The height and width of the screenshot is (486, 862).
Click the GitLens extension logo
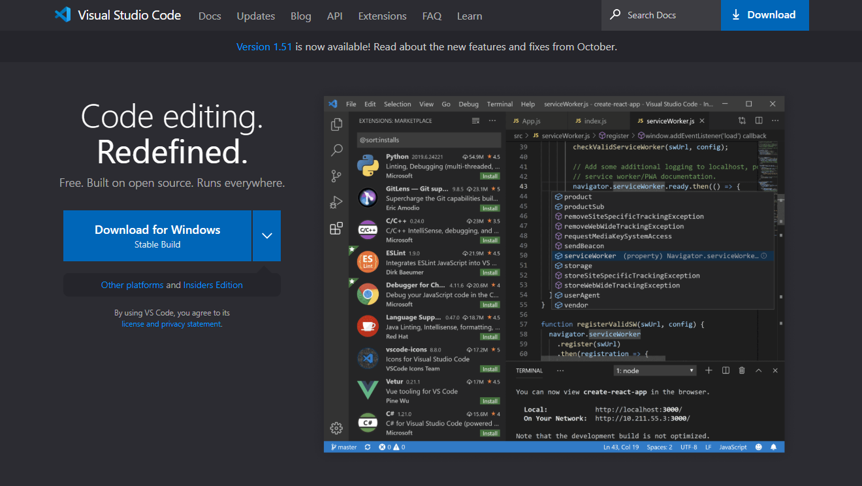coord(368,198)
